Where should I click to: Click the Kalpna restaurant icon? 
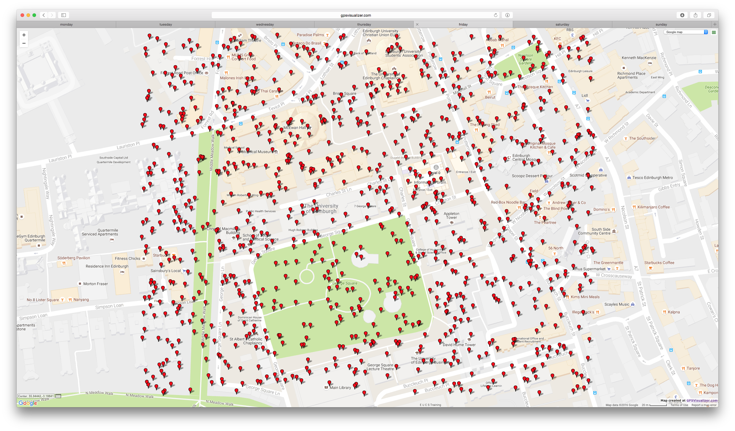[664, 312]
